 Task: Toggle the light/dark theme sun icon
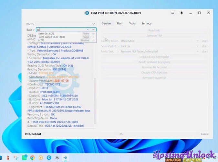pyautogui.click(x=182, y=13)
